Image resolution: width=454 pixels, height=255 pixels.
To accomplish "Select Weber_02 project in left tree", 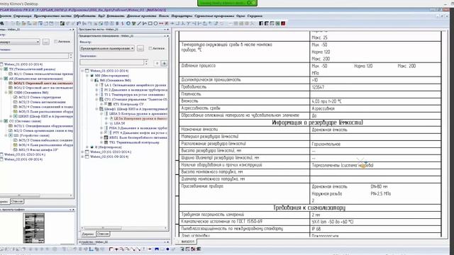I will click(23, 159).
